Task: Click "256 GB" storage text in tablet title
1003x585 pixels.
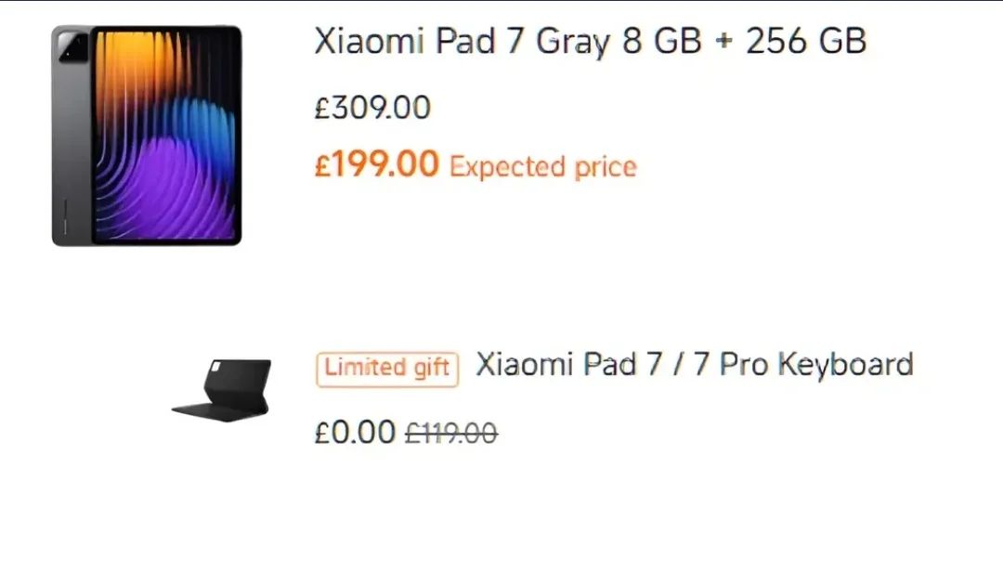Action: pos(806,42)
